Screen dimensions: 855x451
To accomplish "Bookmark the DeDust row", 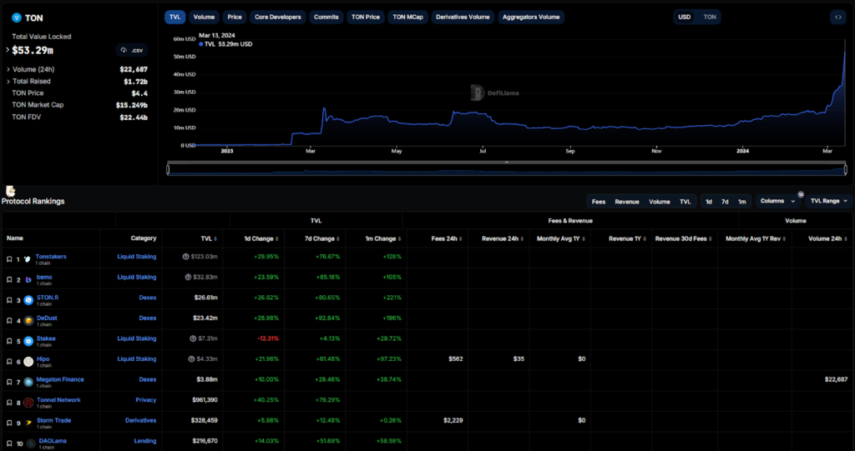I will tap(9, 321).
